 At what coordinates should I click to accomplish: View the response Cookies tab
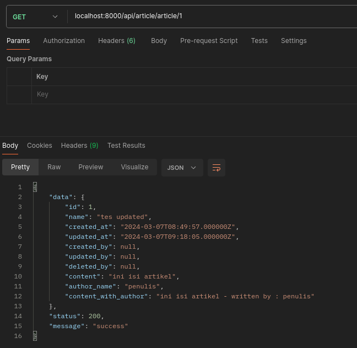coord(40,146)
